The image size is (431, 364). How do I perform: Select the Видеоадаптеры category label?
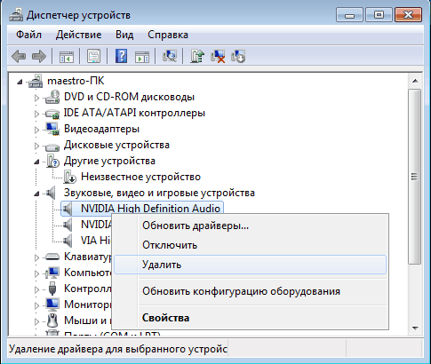click(x=101, y=129)
